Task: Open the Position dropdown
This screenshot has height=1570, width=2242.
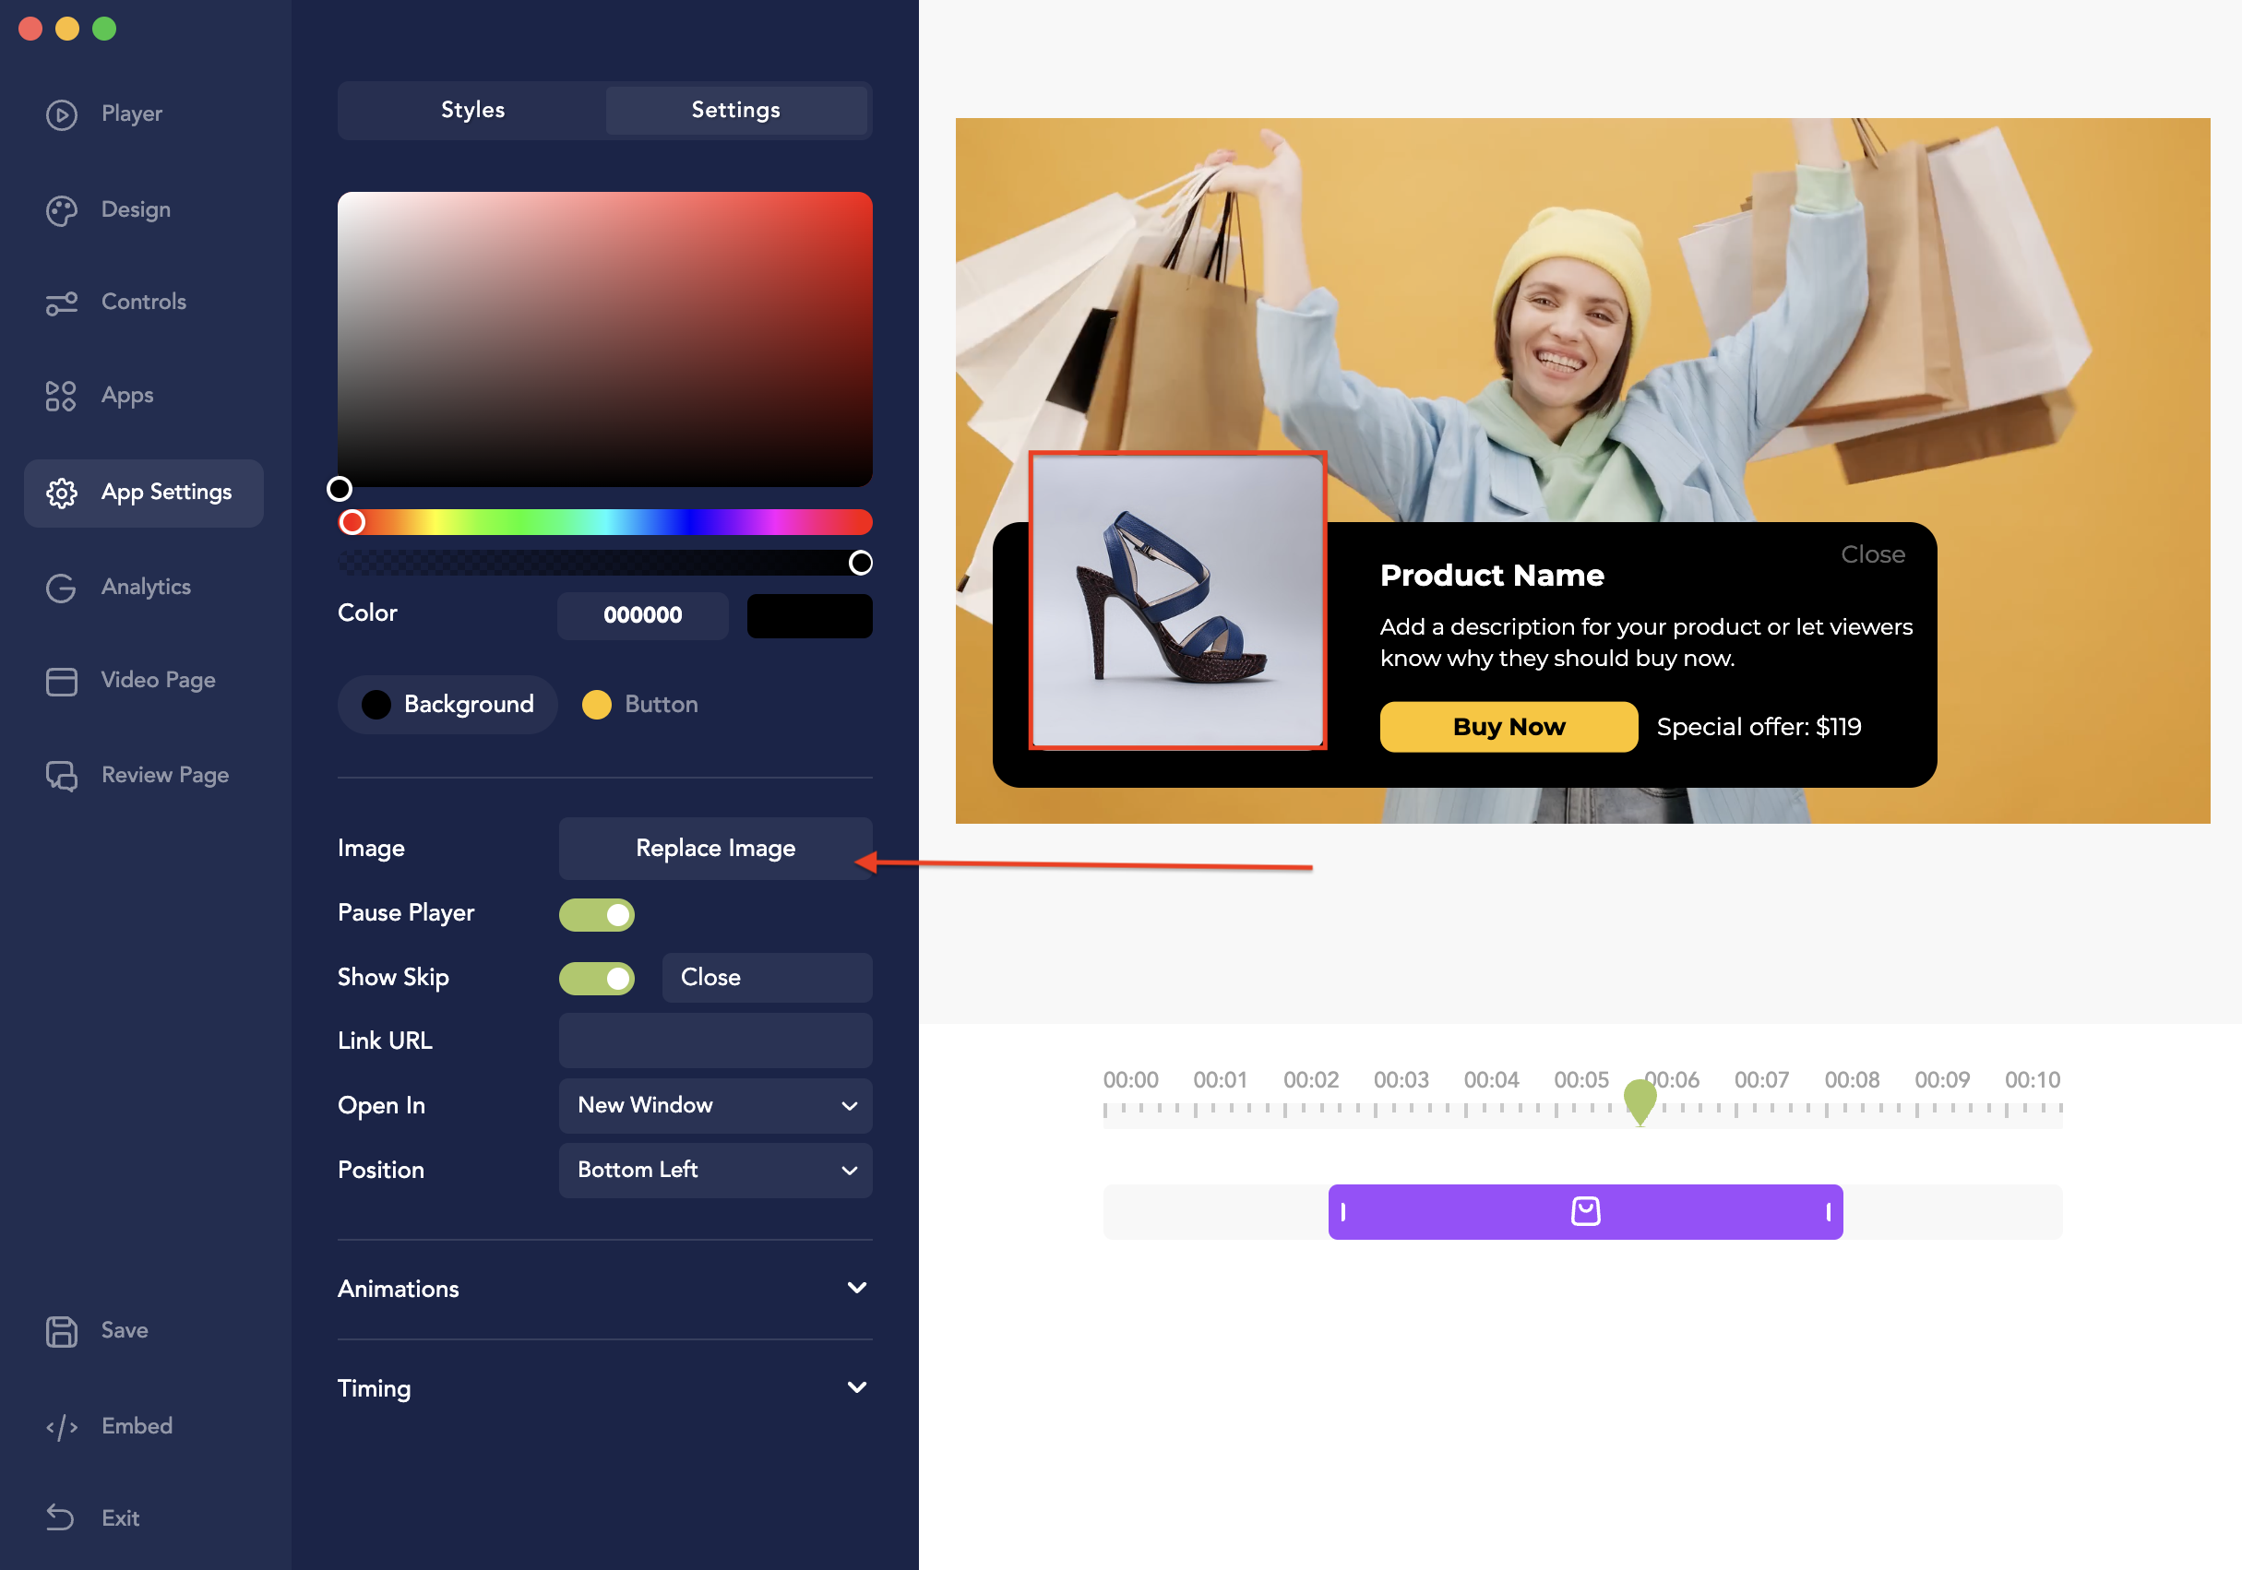Action: click(x=715, y=1170)
